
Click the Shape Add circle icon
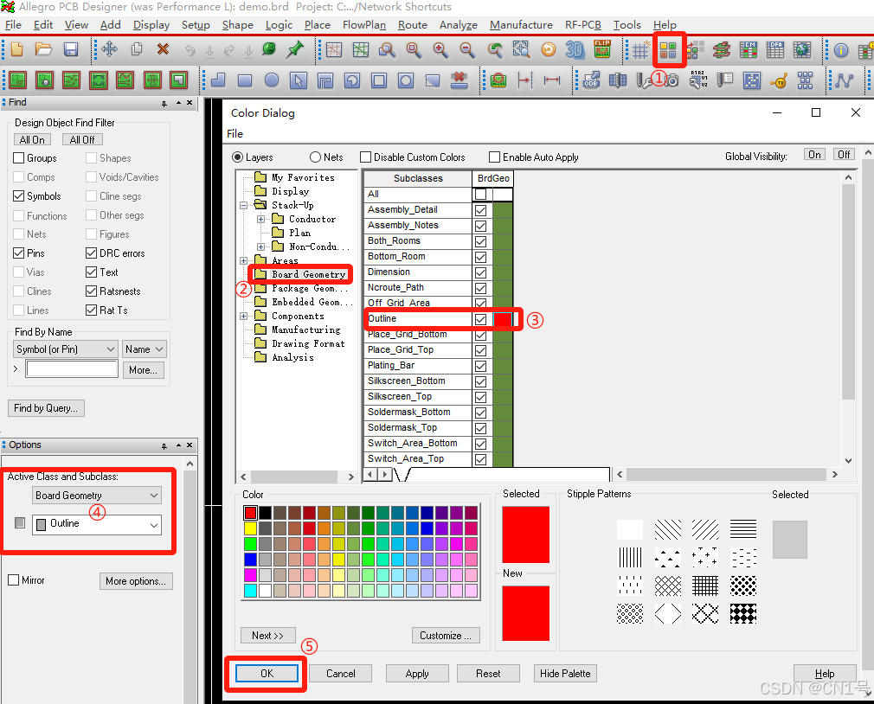272,80
